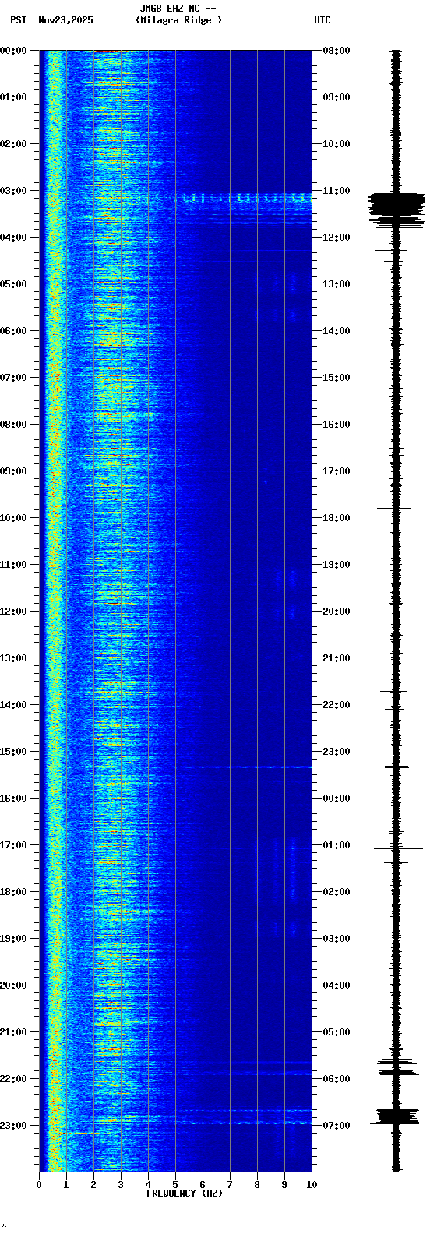Select the 05:00 label on PST axis
This screenshot has width=430, height=1234.
click(13, 284)
